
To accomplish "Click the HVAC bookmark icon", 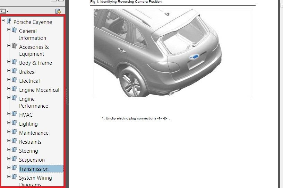I will tap(15, 114).
